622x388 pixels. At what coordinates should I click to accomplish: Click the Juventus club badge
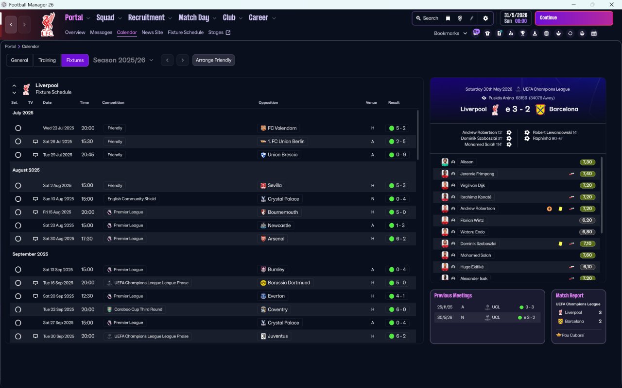point(263,336)
